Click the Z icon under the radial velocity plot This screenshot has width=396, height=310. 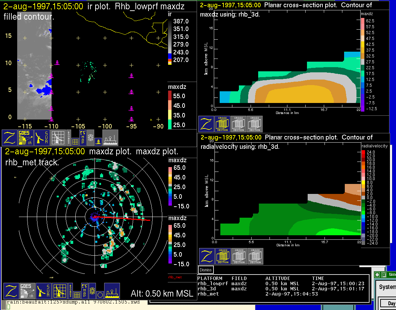[207, 256]
